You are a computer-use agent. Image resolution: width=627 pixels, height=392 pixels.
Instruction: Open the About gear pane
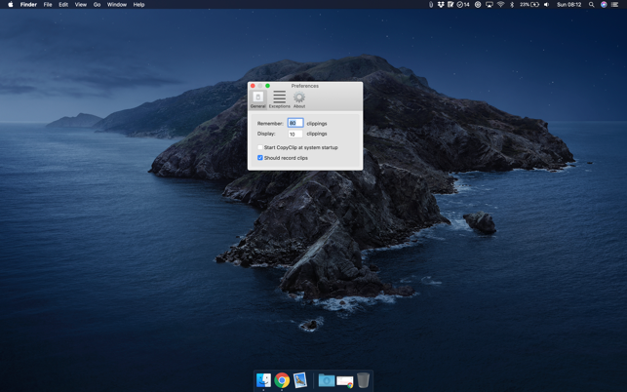(299, 98)
